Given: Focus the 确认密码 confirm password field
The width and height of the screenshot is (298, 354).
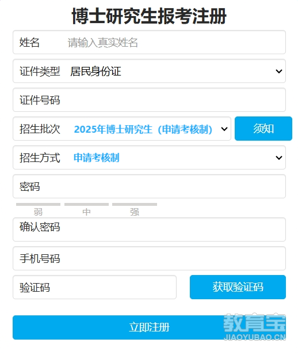Looking at the screenshot, I should [149, 229].
